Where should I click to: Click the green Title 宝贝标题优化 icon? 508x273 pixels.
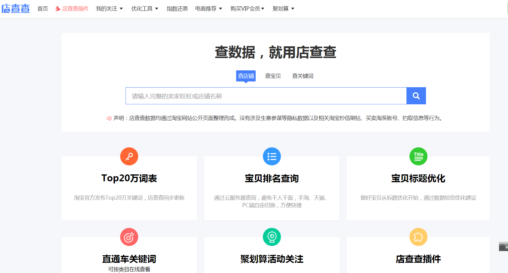(x=418, y=156)
